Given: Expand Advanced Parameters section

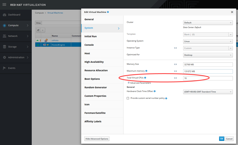Looking at the screenshot, I should click(129, 83).
